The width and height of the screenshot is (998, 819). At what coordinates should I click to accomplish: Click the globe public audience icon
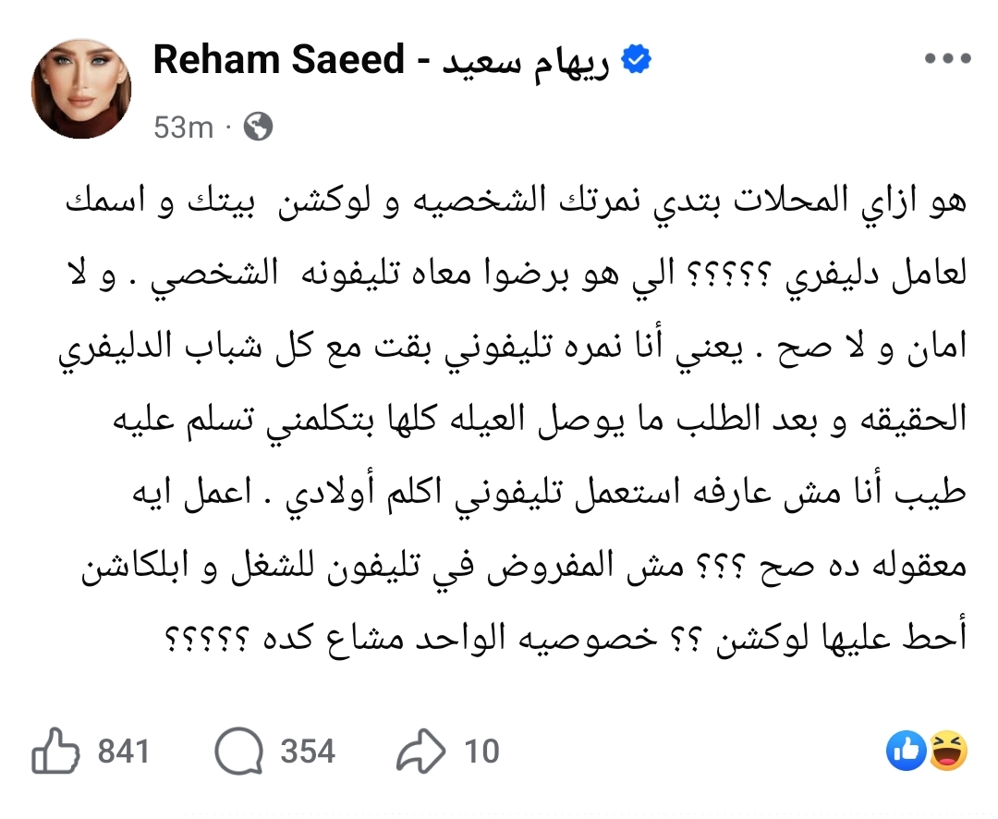click(258, 127)
